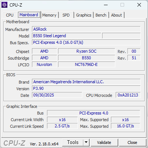Select the Chipset vendor AMD value

click(x=44, y=51)
